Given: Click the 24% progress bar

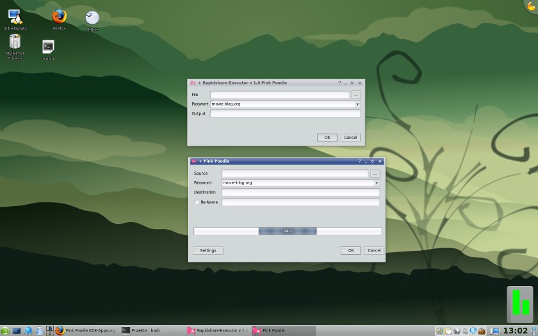Looking at the screenshot, I should [288, 231].
